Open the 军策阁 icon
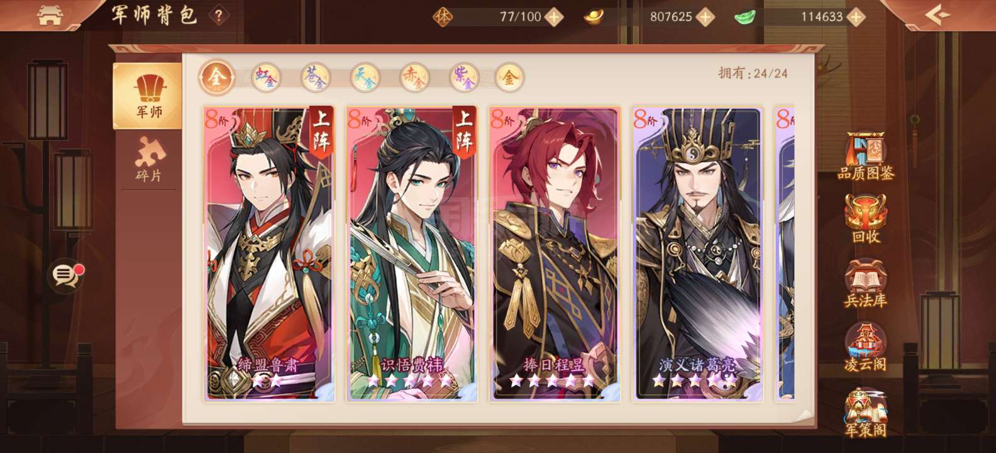This screenshot has width=996, height=453. click(865, 413)
